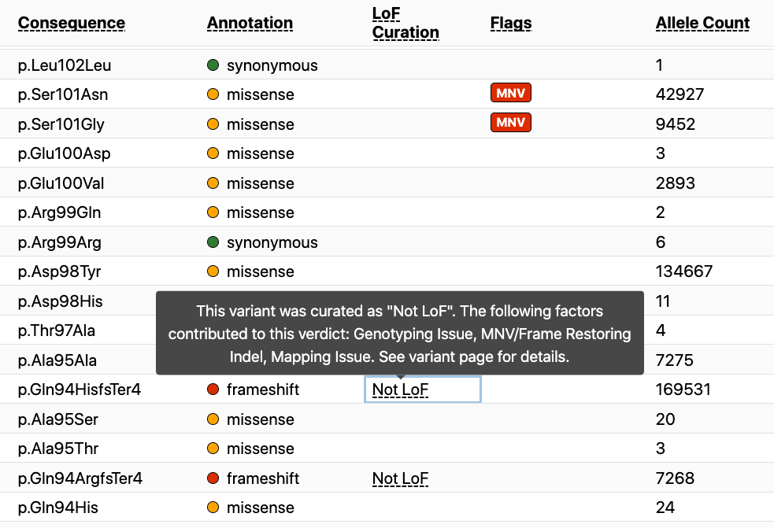This screenshot has height=528, width=774.
Task: Click the p.Ala95Thr missense annotation
Action: point(260,449)
